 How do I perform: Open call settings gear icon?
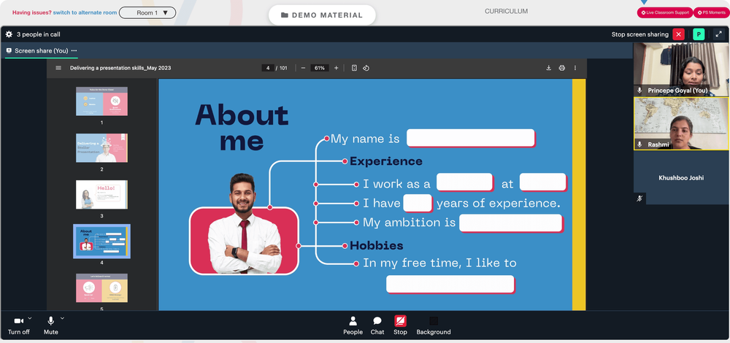(x=9, y=34)
